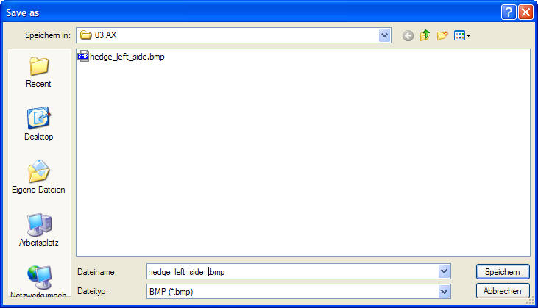This screenshot has height=308, width=538.
Task: Click the Speichern button
Action: pos(503,272)
